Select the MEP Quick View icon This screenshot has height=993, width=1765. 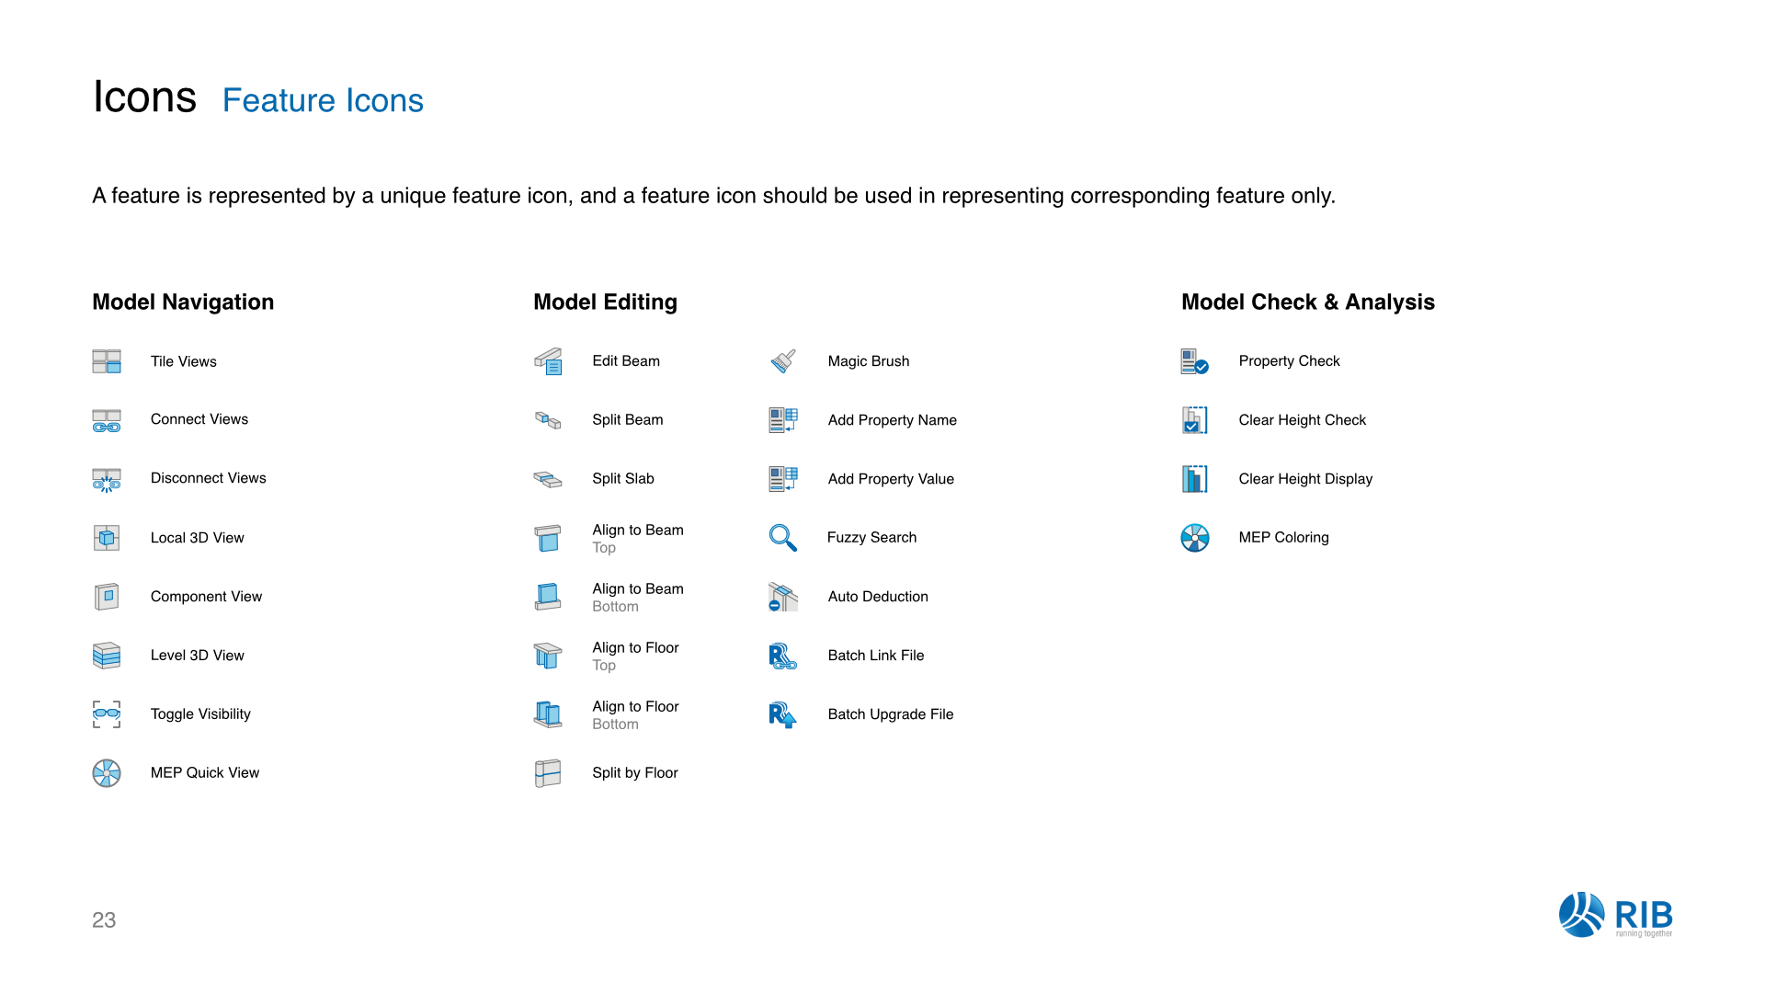107,773
